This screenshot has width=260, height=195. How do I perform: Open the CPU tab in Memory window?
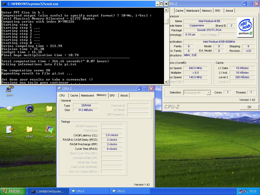point(62,95)
